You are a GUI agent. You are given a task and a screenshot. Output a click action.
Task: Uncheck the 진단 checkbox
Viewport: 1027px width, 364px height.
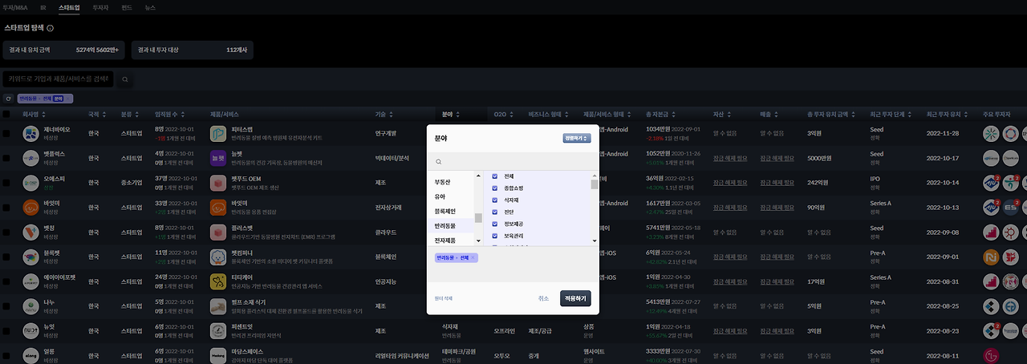(495, 212)
